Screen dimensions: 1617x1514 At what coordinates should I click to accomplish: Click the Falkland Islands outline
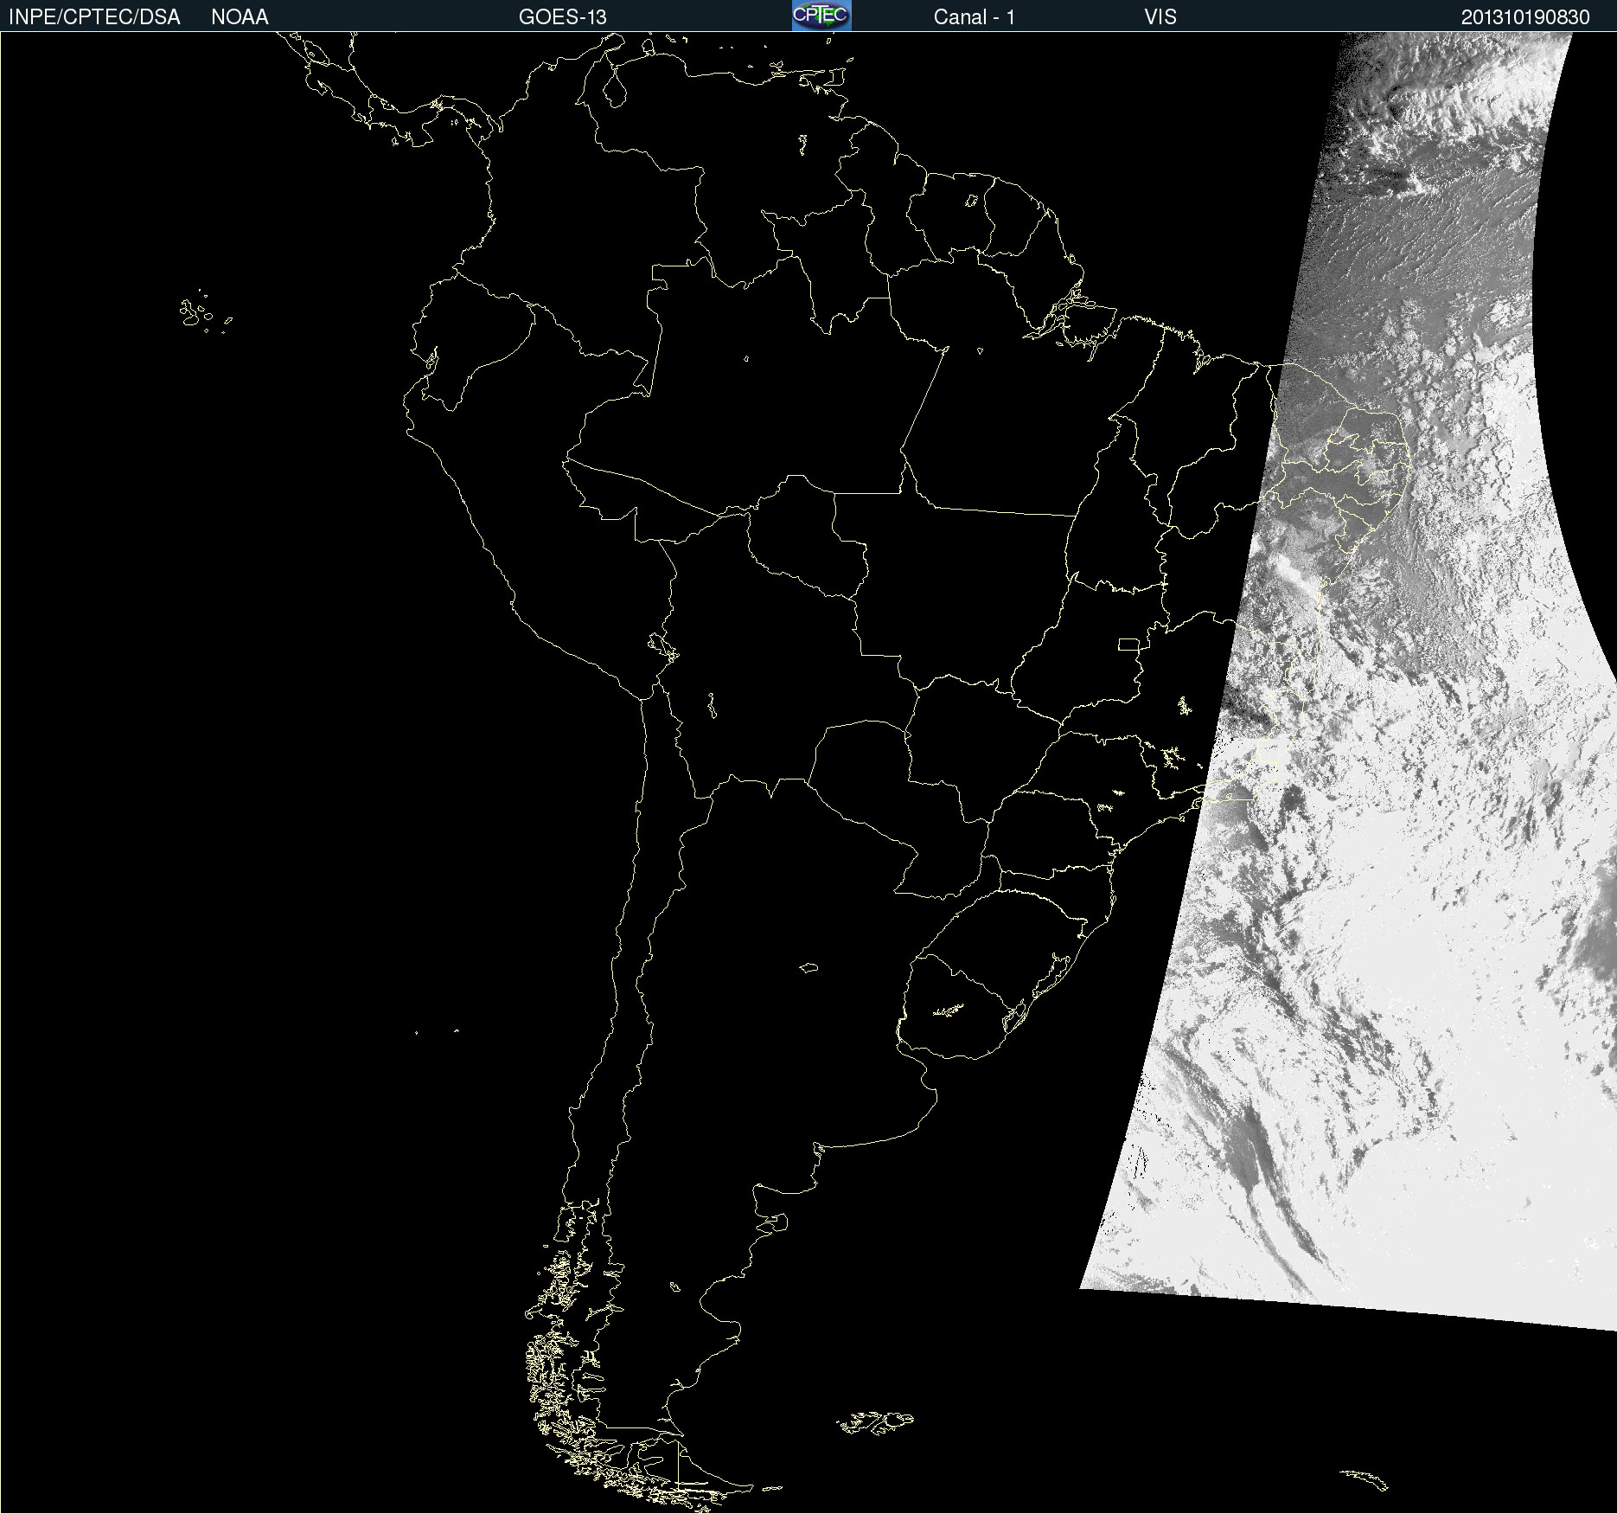(x=875, y=1422)
